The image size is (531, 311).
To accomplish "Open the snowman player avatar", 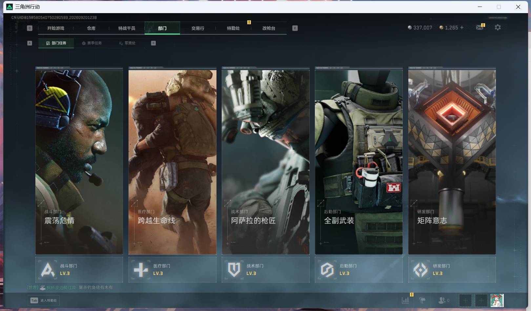I will [x=497, y=300].
